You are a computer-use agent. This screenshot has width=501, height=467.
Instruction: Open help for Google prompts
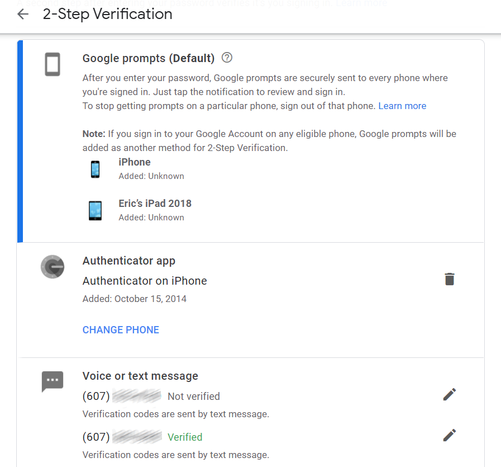[227, 58]
